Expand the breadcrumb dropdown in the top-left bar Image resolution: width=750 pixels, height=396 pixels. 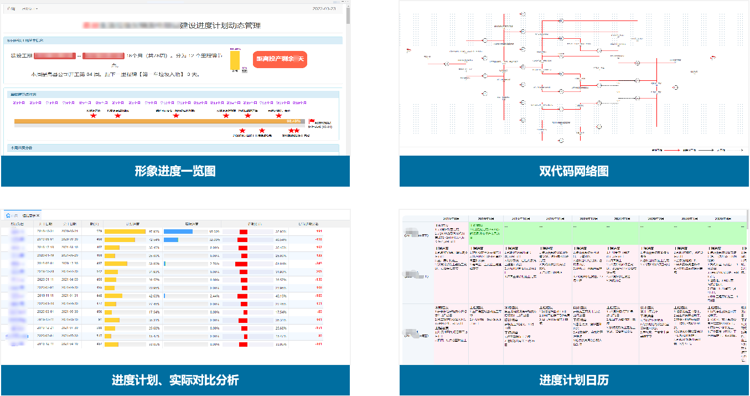point(36,9)
